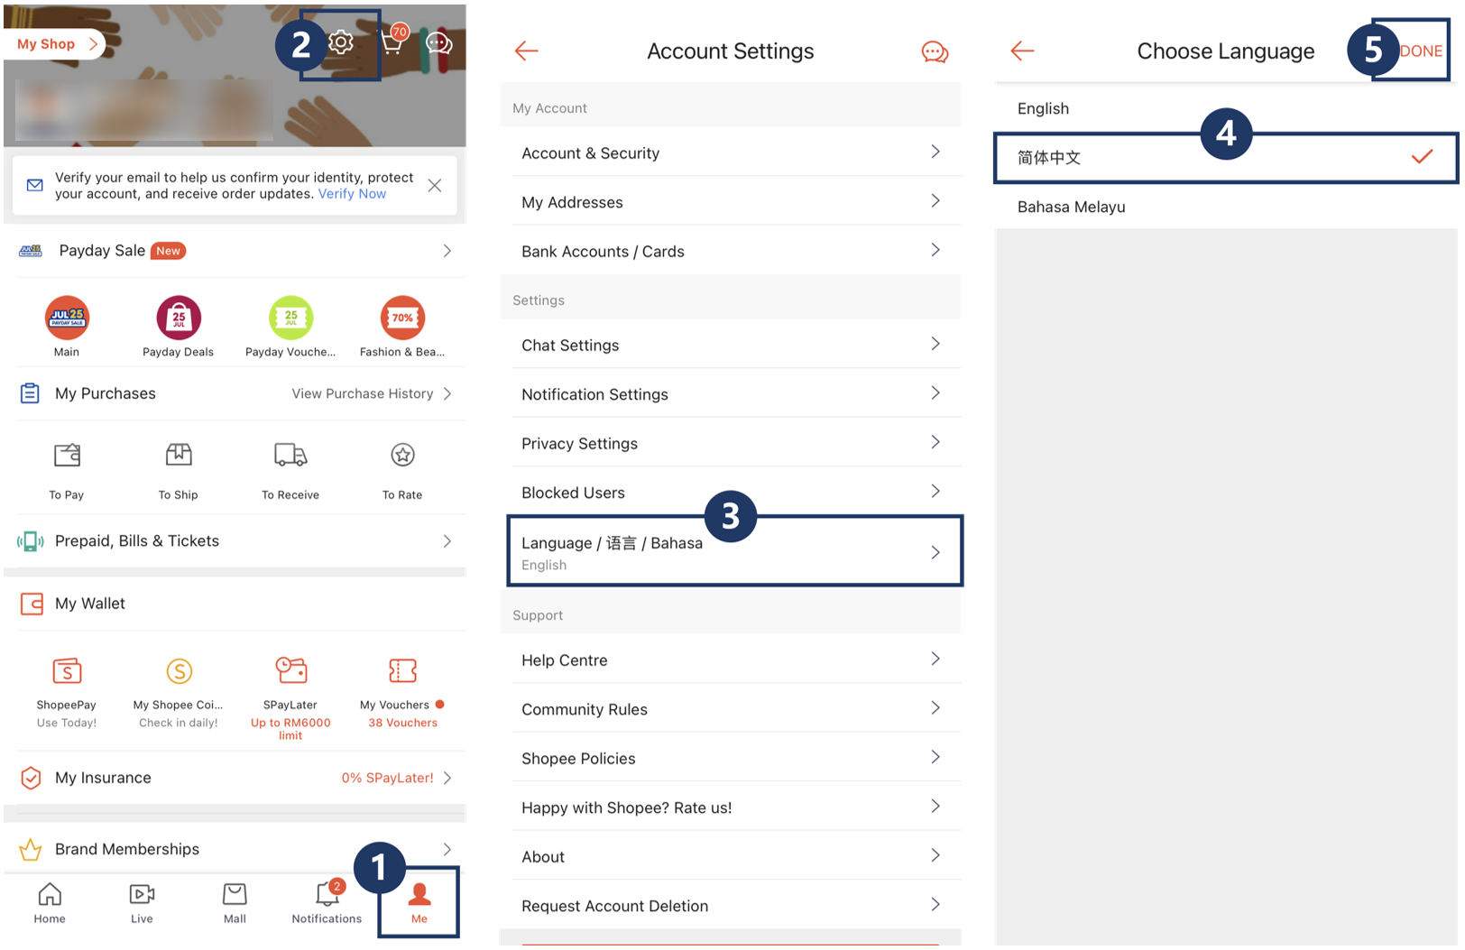Switch to Mall tab
Image resolution: width=1465 pixels, height=950 pixels.
point(235,903)
